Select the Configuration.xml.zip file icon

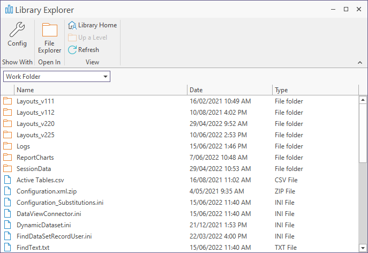pos(7,191)
